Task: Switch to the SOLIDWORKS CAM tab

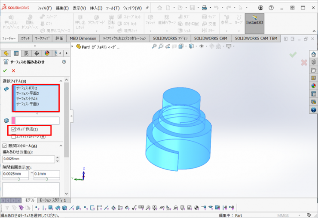Action: point(211,38)
